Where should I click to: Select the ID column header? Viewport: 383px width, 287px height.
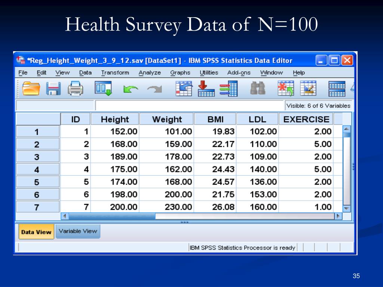click(76, 119)
